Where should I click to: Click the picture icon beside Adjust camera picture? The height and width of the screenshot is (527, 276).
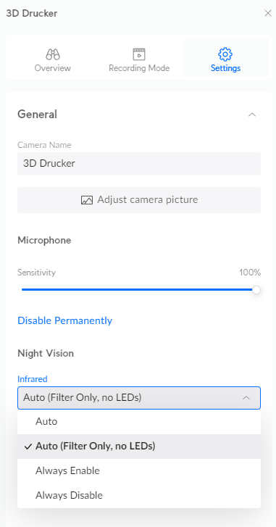coord(87,200)
